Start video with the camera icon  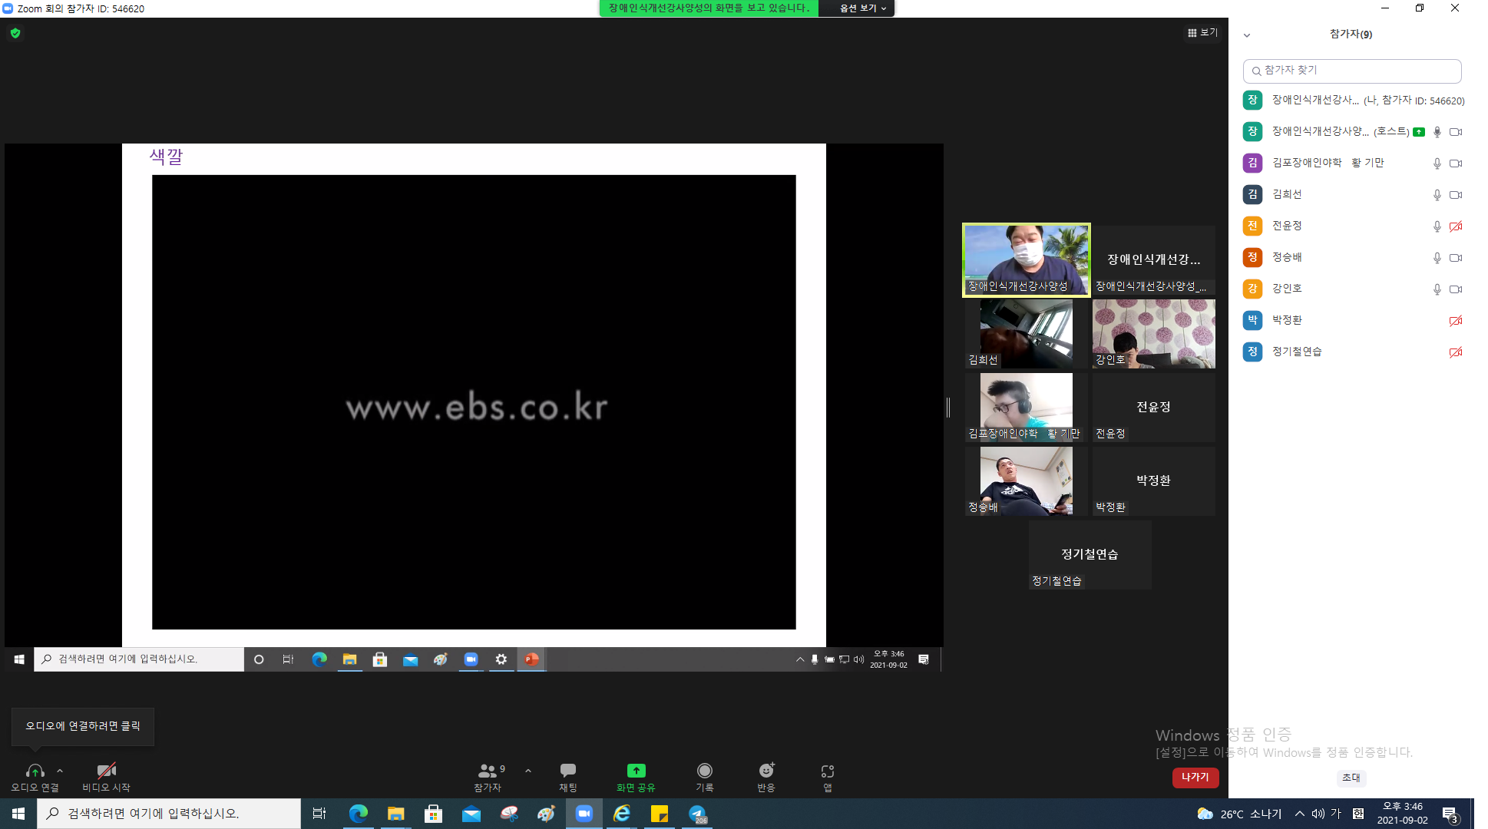point(106,771)
